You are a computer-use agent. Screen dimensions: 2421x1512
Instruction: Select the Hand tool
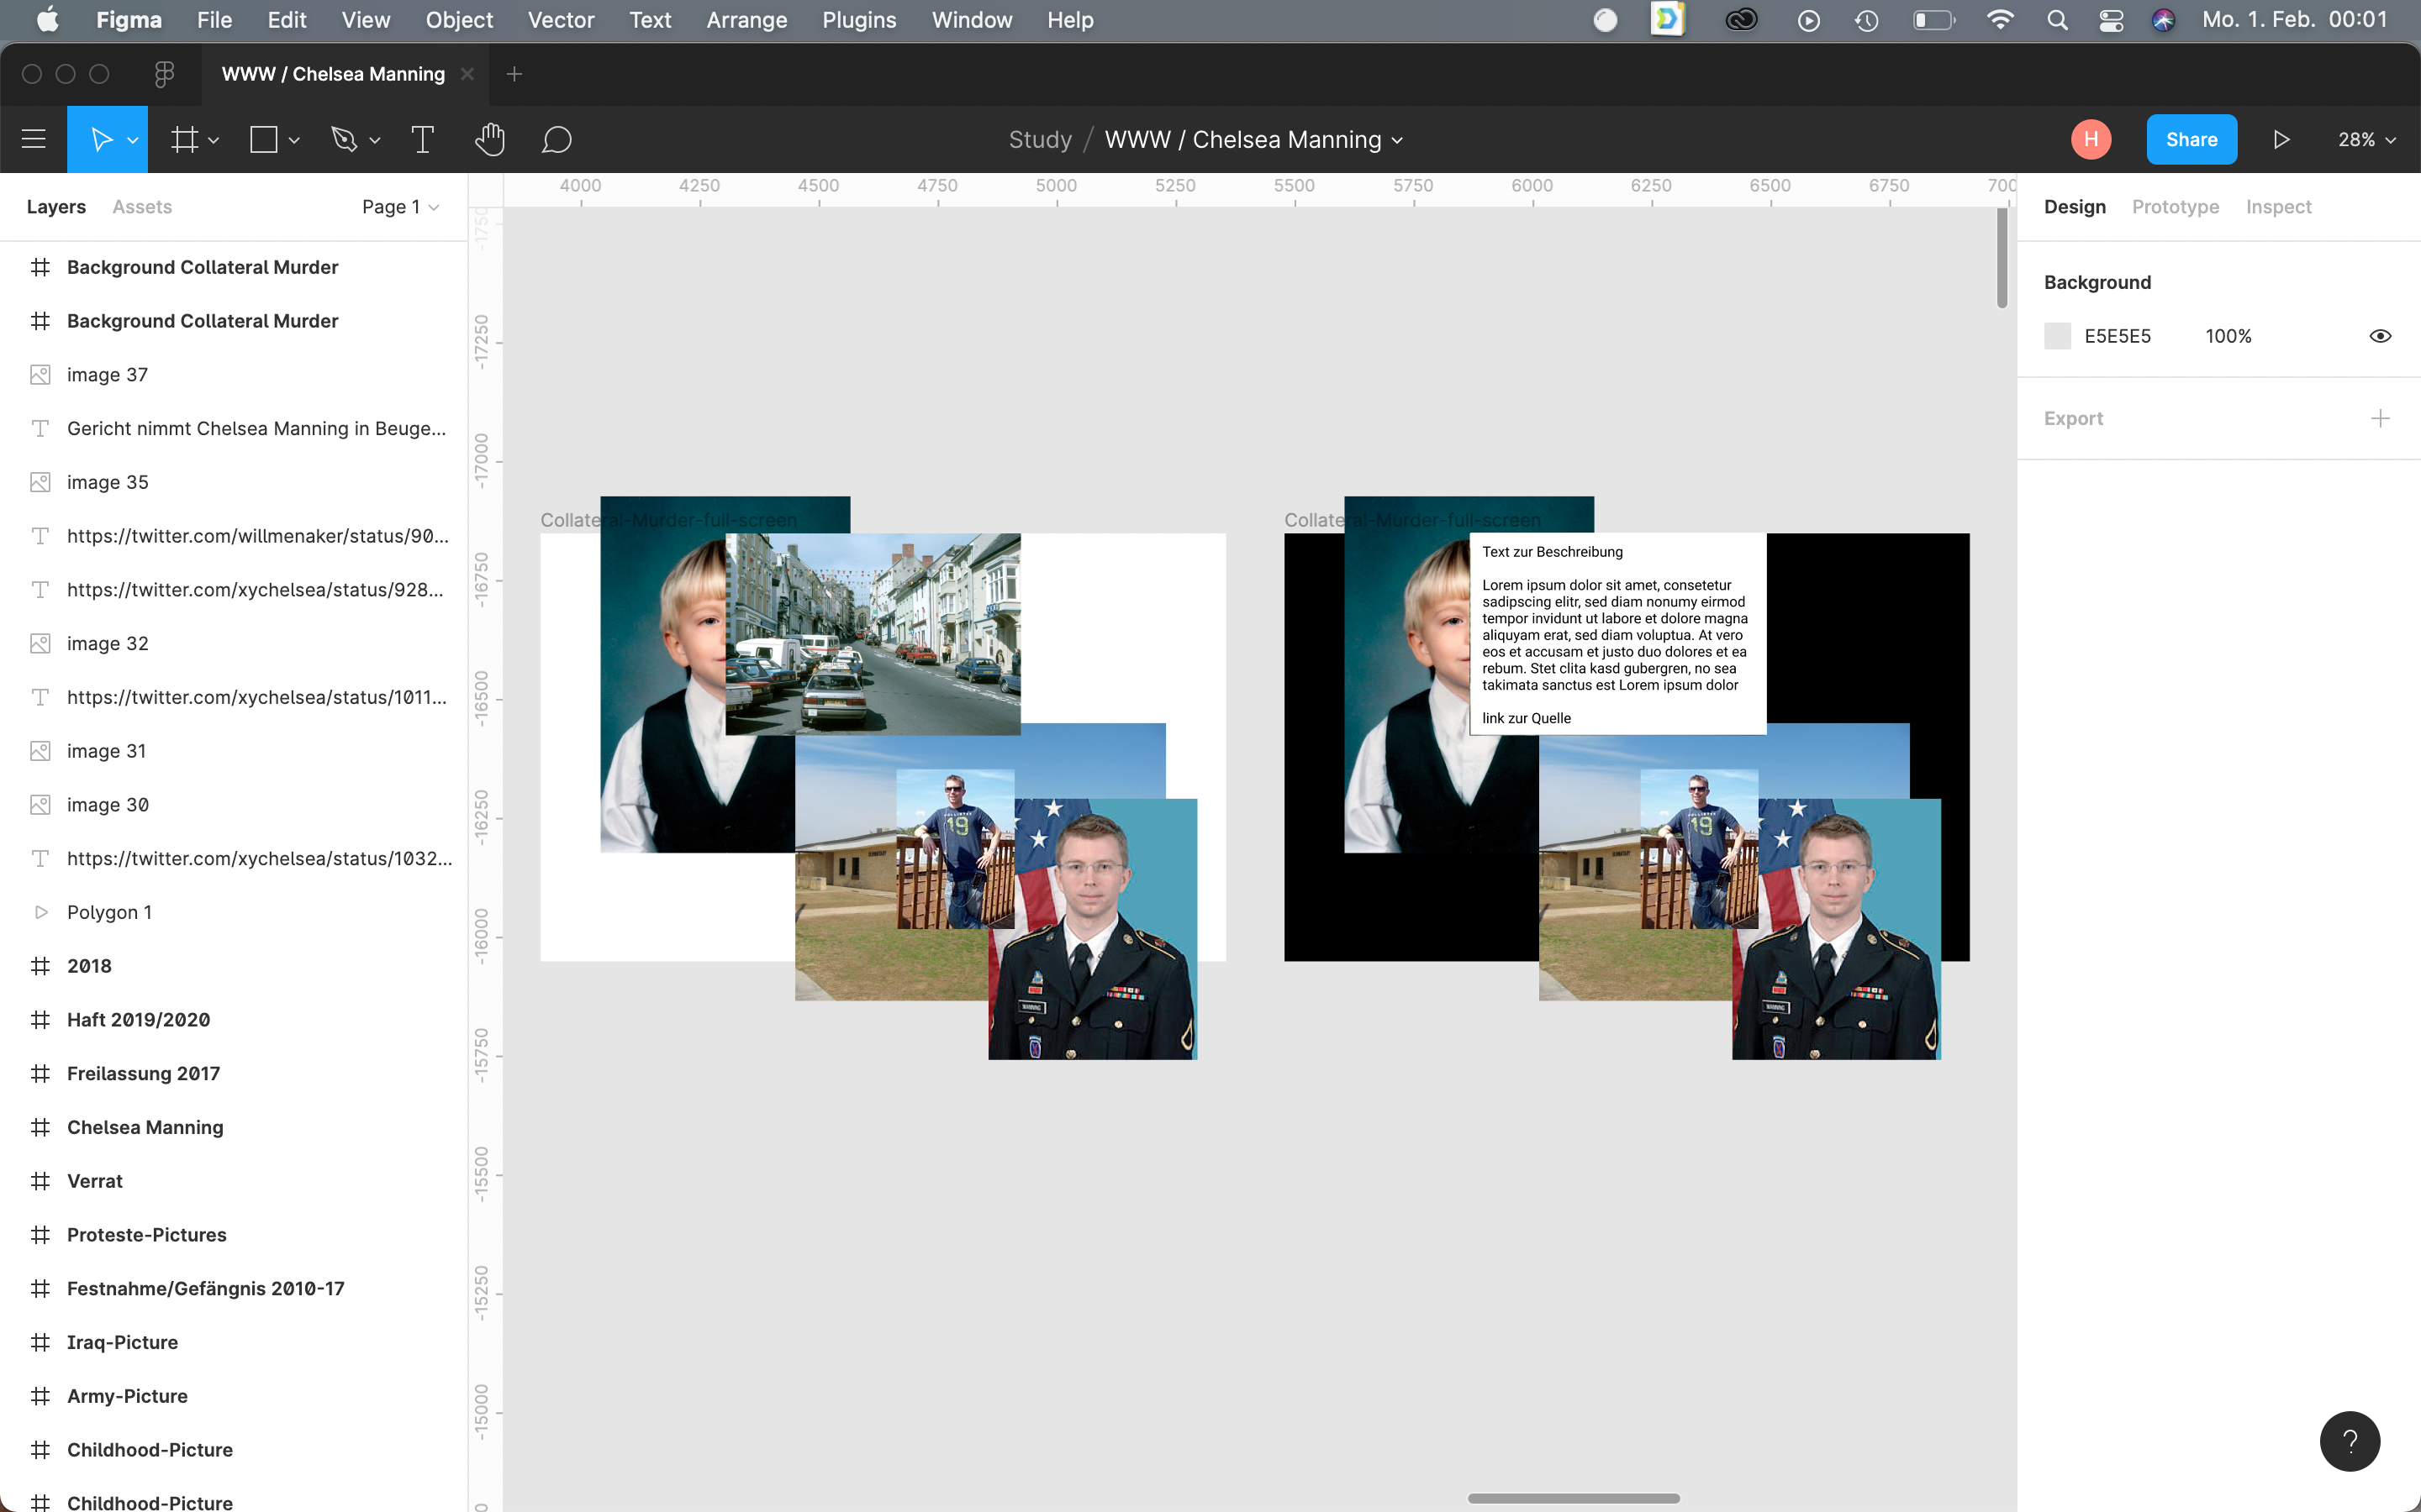tap(489, 140)
